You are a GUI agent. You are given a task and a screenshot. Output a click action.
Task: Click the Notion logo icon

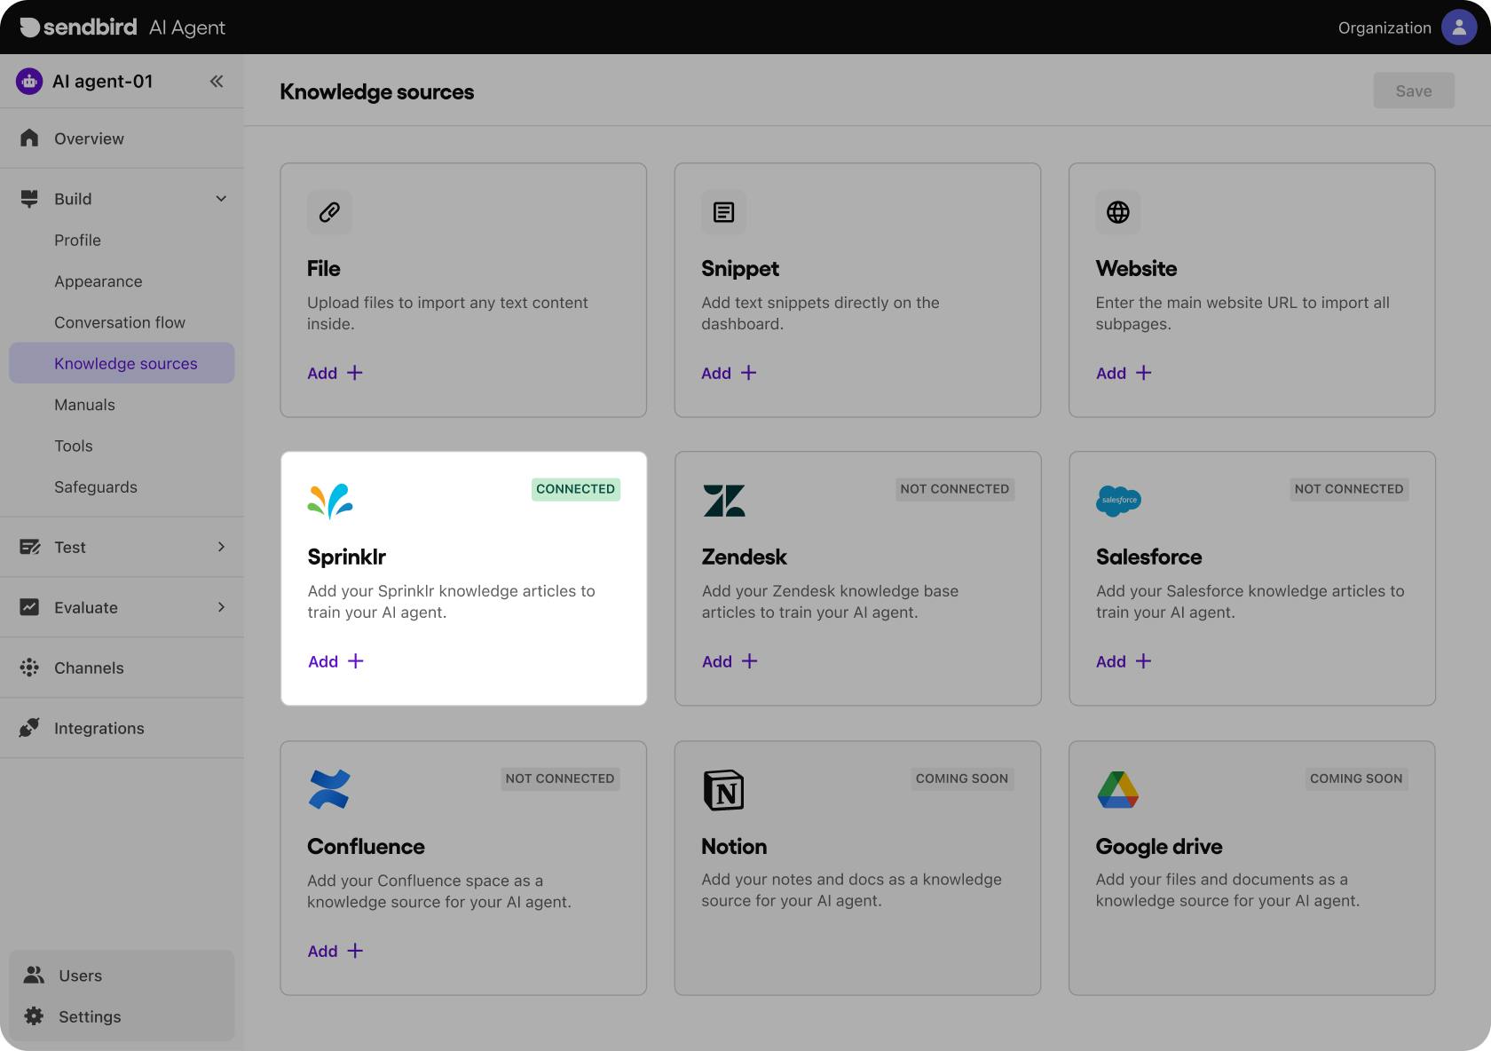point(723,789)
